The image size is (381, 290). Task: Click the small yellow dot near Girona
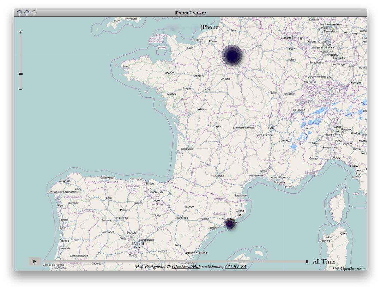tap(240, 215)
